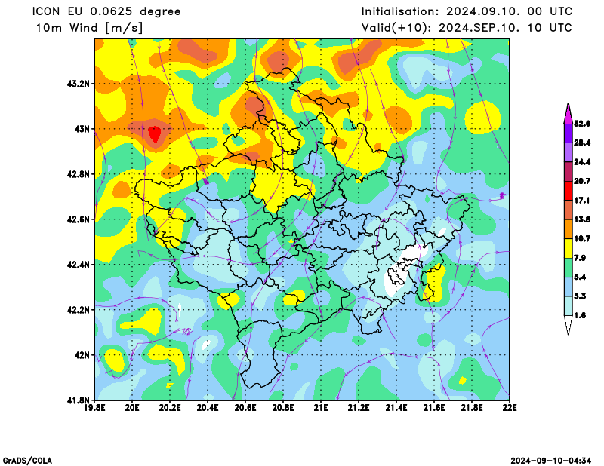This screenshot has width=604, height=466.
Task: Click the longitude label '21E'
Action: (321, 407)
